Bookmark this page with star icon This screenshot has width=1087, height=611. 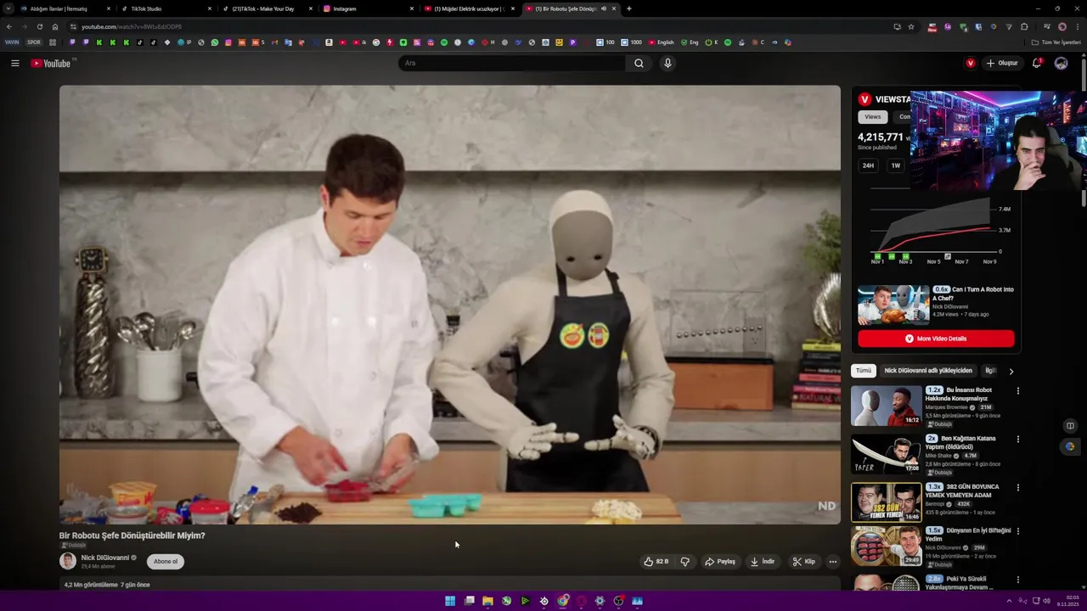click(x=911, y=26)
